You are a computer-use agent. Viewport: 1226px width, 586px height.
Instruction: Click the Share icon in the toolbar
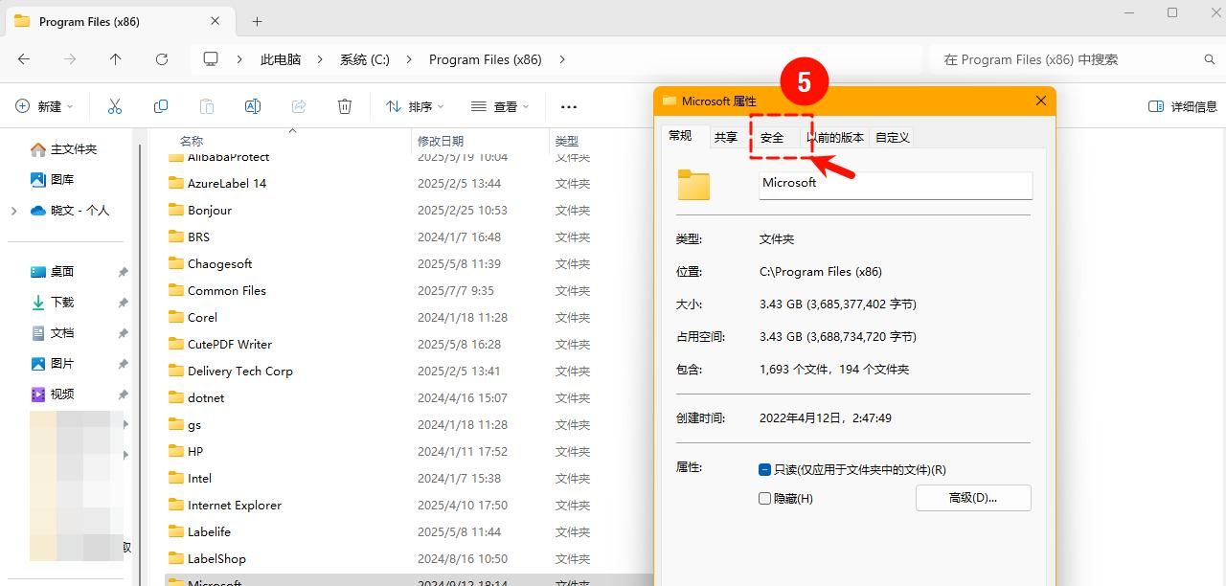[x=298, y=105]
